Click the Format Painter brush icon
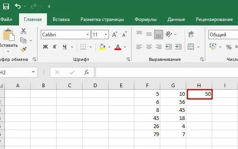The width and height of the screenshot is (238, 149). (x=23, y=50)
